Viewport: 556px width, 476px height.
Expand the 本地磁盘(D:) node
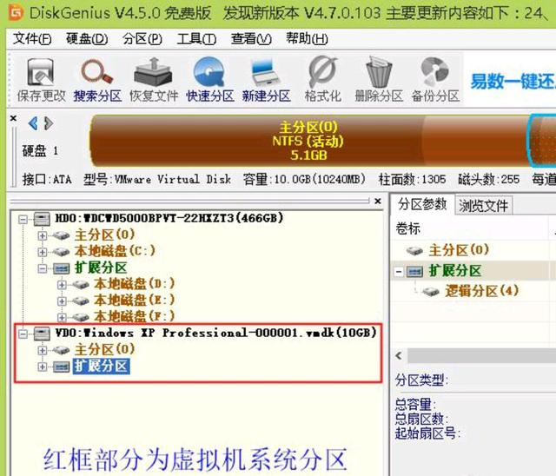(x=62, y=285)
